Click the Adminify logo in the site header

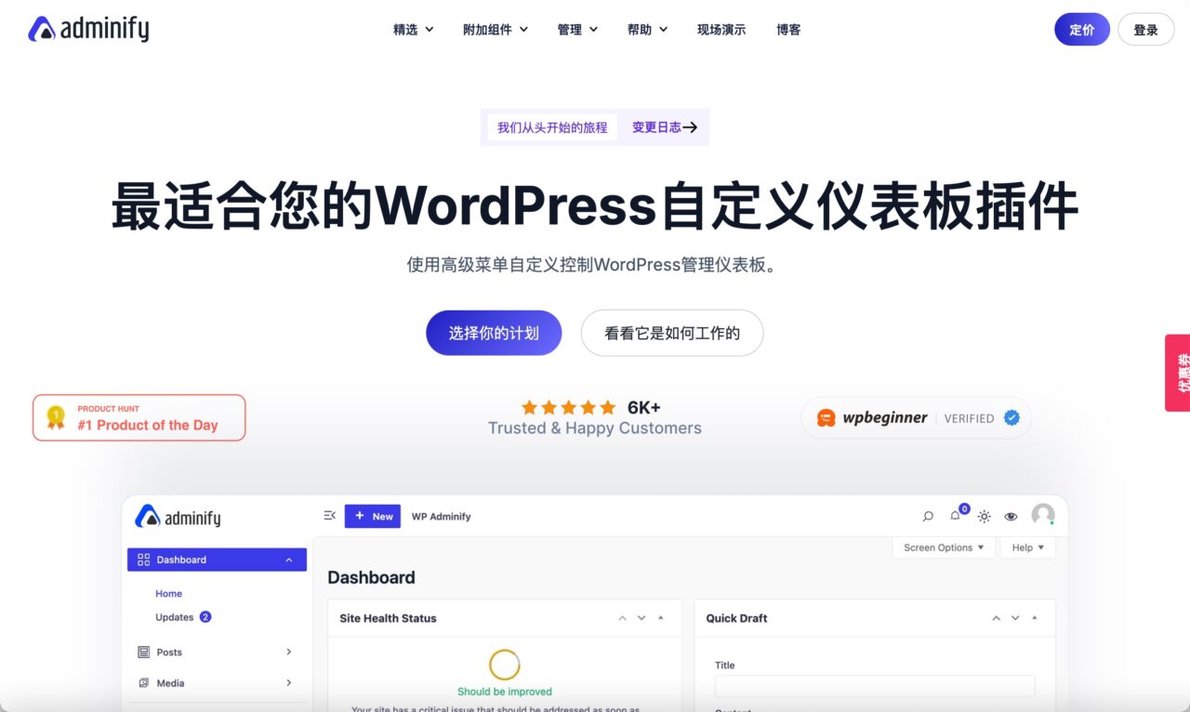coord(88,30)
